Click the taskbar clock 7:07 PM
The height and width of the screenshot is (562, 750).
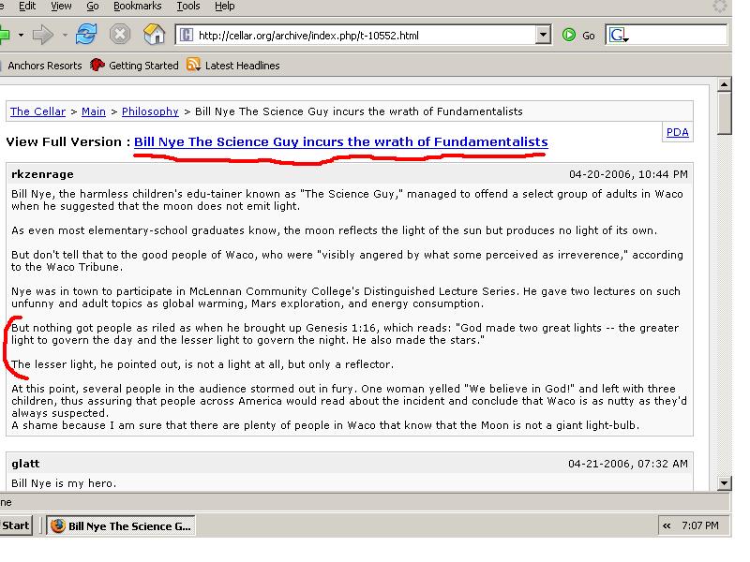[x=699, y=525]
